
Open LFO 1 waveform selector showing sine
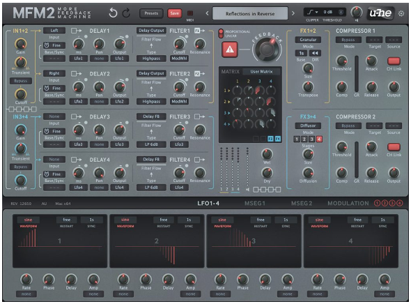pos(28,220)
